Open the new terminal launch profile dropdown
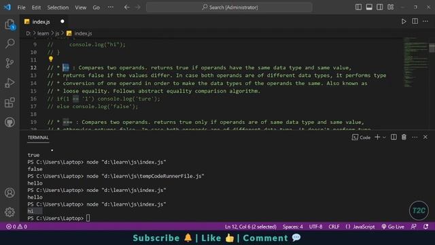Image resolution: width=435 pixels, height=245 pixels. pyautogui.click(x=384, y=137)
